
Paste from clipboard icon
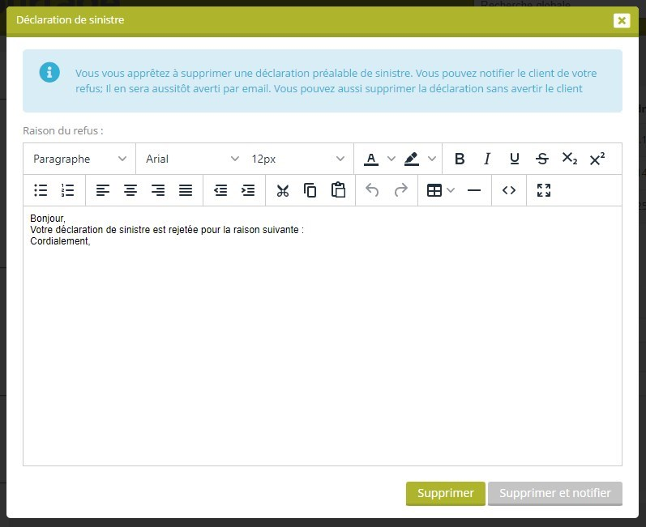[x=338, y=190]
